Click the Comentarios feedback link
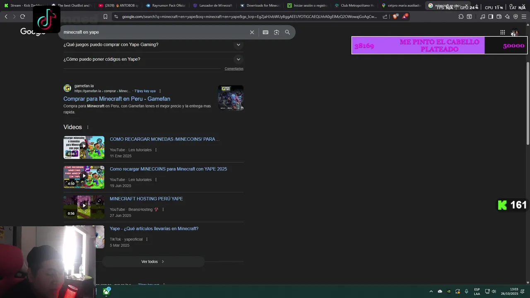 click(234, 69)
